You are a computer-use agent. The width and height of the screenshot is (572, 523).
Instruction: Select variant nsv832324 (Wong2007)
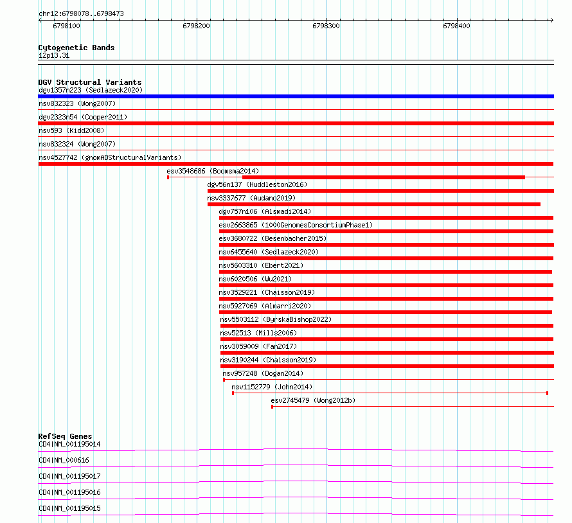77,144
